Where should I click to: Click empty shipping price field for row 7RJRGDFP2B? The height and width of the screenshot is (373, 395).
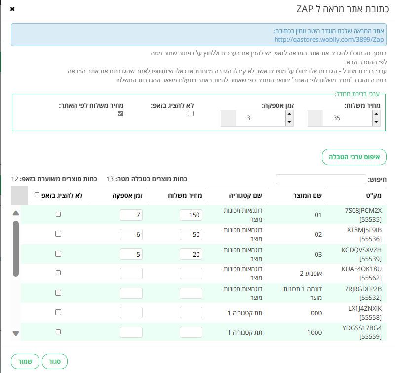coord(191,293)
